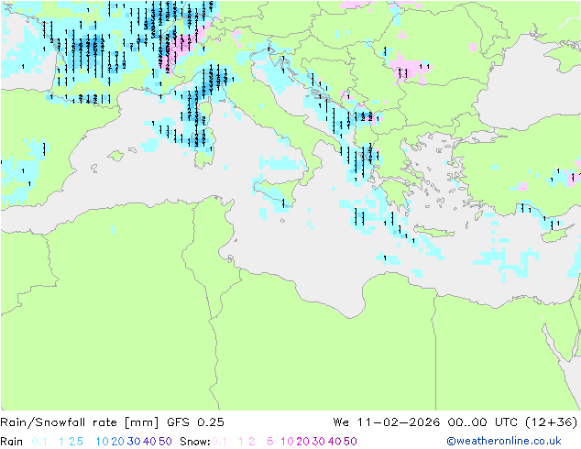Screen dimensions: 581x449
Task: Click the 'Snow:' legend label
Action: (x=195, y=442)
